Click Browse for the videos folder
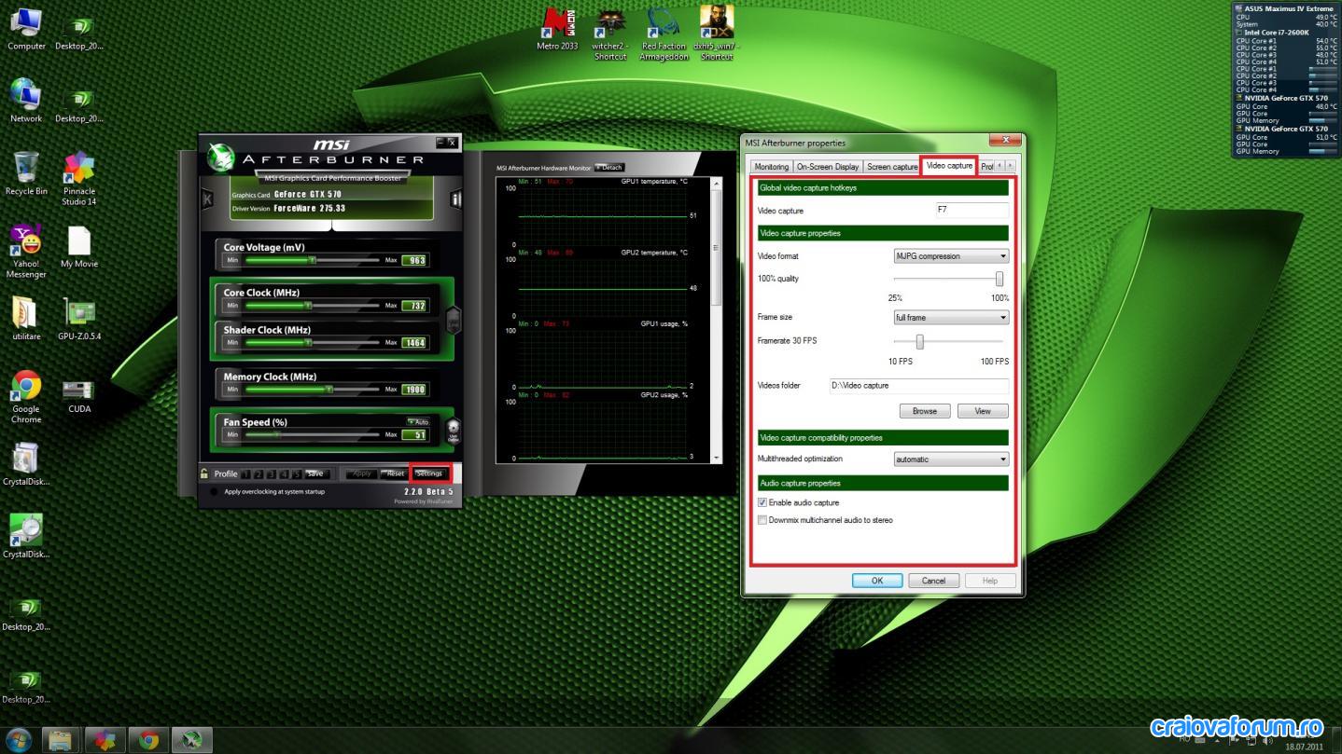 click(925, 411)
